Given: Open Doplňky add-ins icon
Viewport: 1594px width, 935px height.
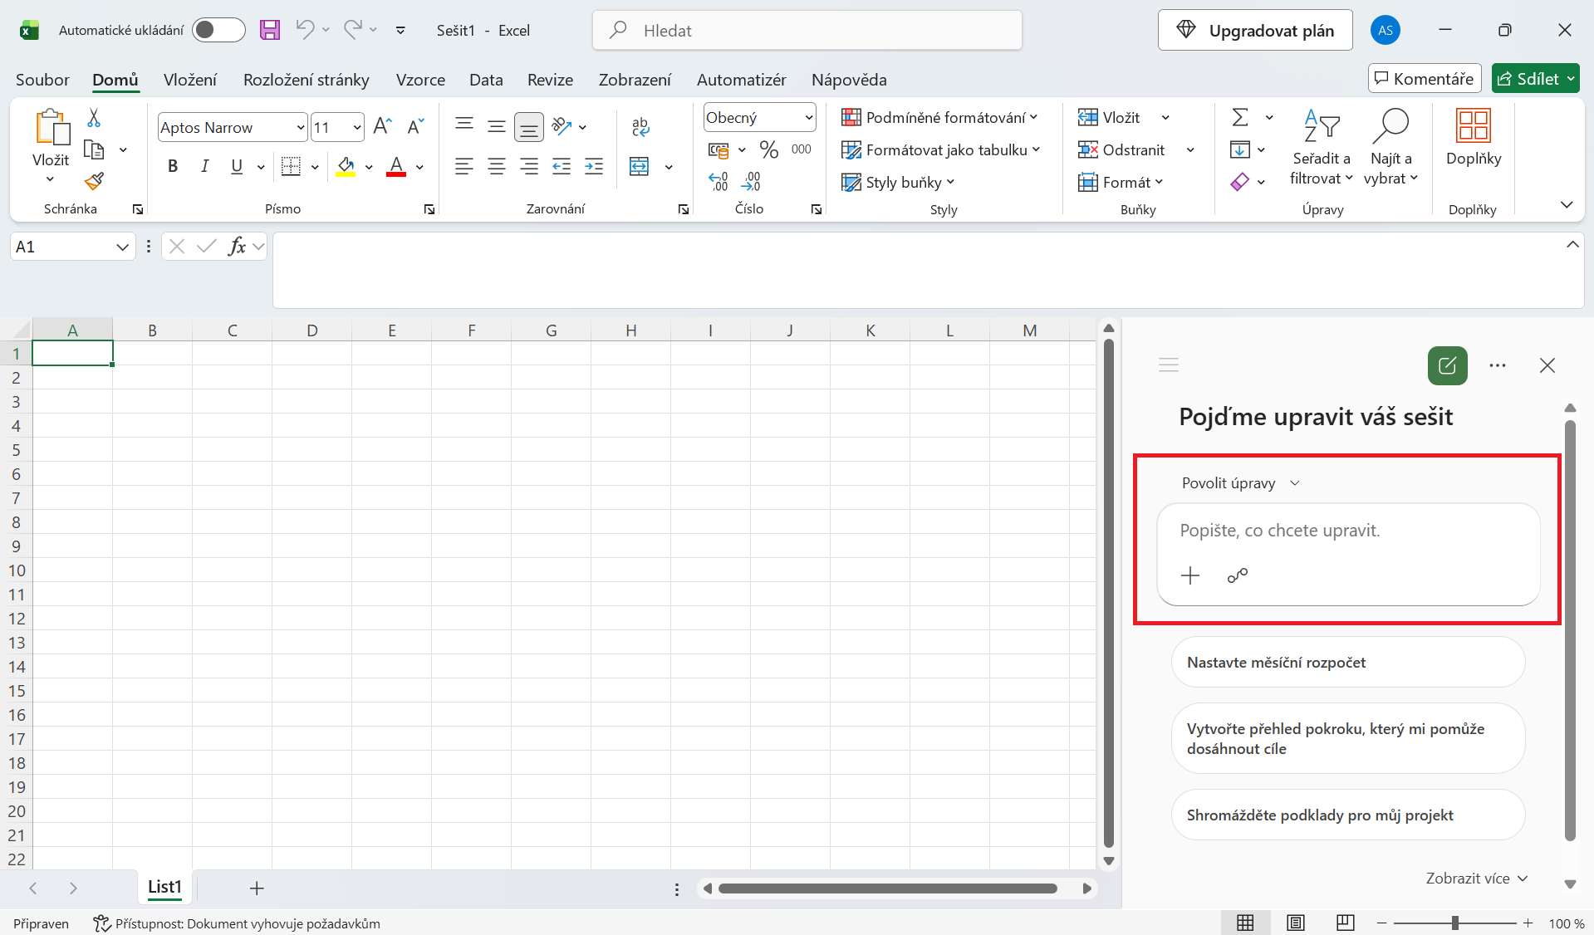Looking at the screenshot, I should click(x=1474, y=137).
